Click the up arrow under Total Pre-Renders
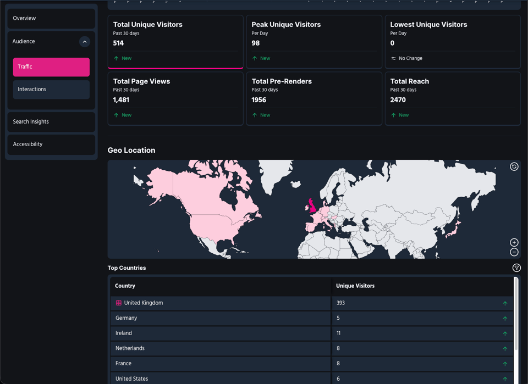This screenshot has width=528, height=384. (255, 115)
